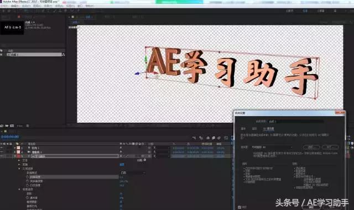Viewport: 354px width, 210px height.
Task: Toggle the timeline Frame Blending icon
Action: tap(214, 138)
